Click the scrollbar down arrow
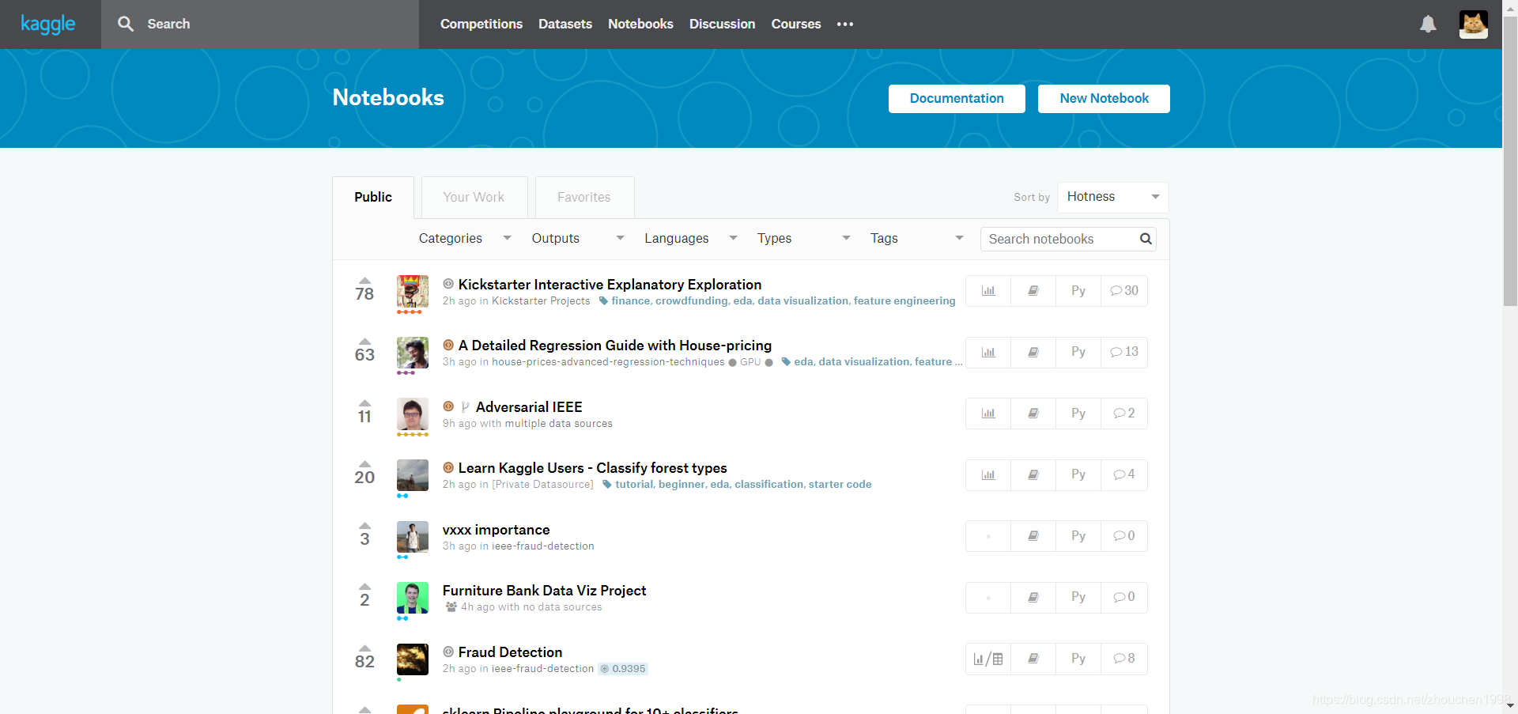The height and width of the screenshot is (714, 1518). click(x=1510, y=705)
